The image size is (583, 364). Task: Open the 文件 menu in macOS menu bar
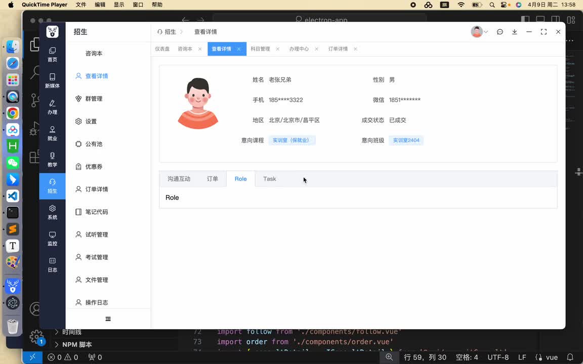[x=80, y=5]
